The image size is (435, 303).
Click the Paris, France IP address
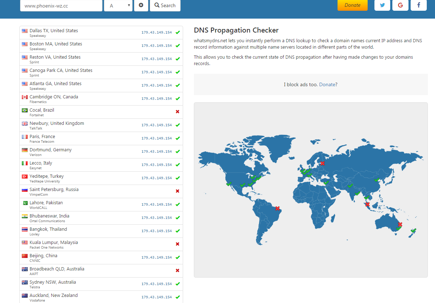(157, 138)
